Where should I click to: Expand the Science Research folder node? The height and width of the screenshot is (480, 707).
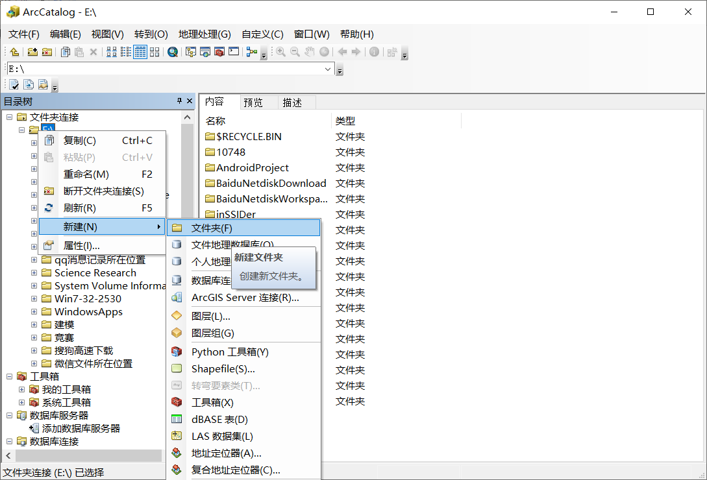pyautogui.click(x=34, y=272)
